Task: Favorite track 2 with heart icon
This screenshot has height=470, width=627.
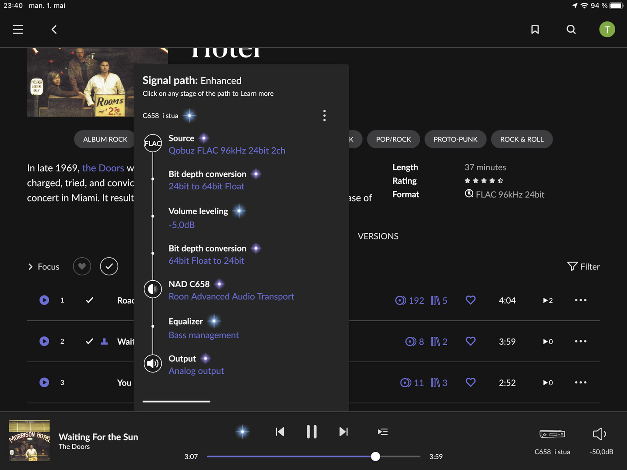Action: click(471, 341)
